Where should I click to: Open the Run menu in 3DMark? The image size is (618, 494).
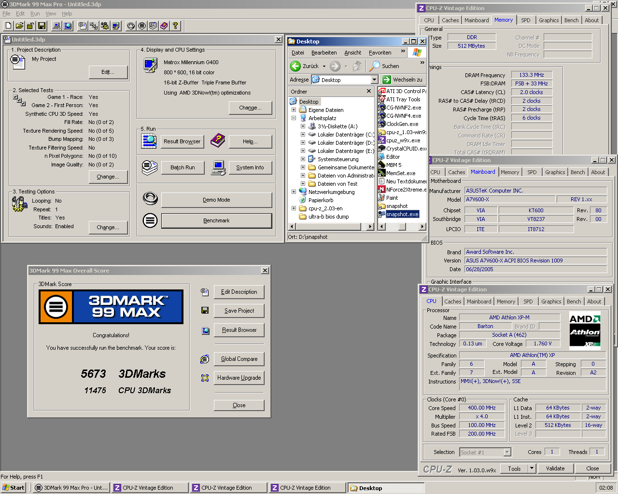tap(35, 14)
